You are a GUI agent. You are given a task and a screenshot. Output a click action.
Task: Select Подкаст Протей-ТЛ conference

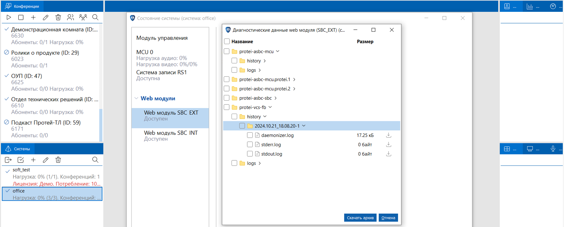click(51, 129)
